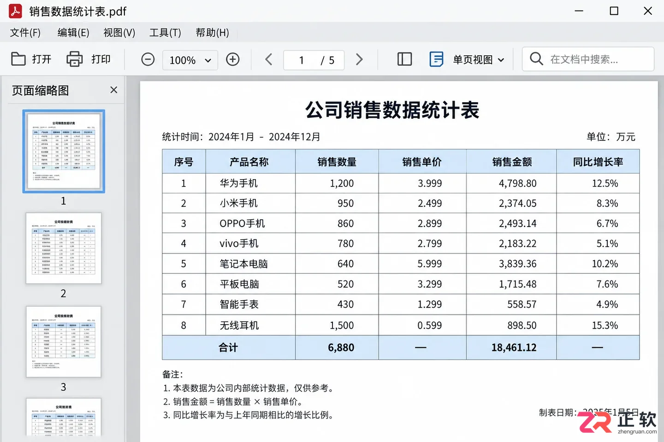The image size is (664, 442).
Task: Click the 同比增长率 column header
Action: [x=598, y=162]
